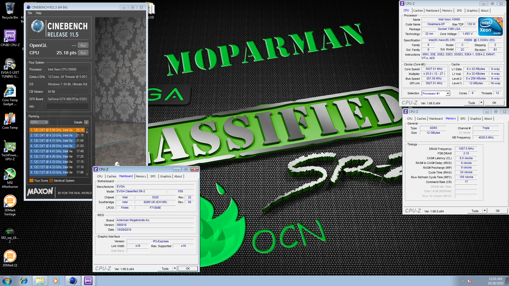Image resolution: width=509 pixels, height=286 pixels.
Task: Click the Info input field in Cinebench
Action: pos(68,106)
